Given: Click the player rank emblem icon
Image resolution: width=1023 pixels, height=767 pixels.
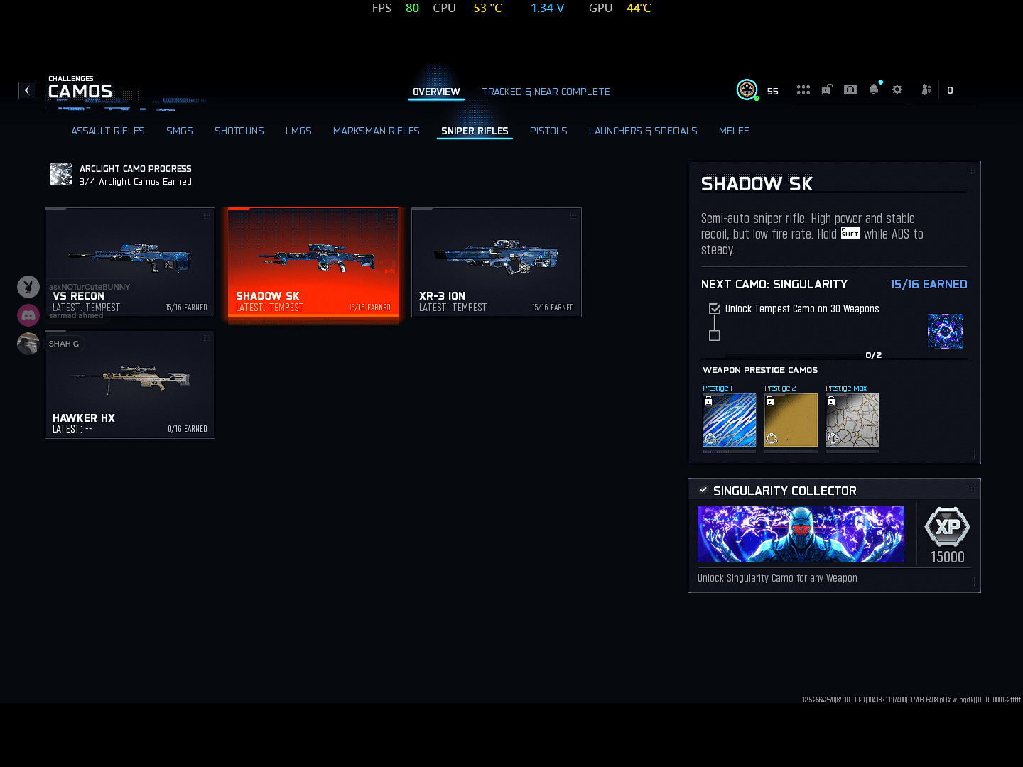Looking at the screenshot, I should coord(747,89).
